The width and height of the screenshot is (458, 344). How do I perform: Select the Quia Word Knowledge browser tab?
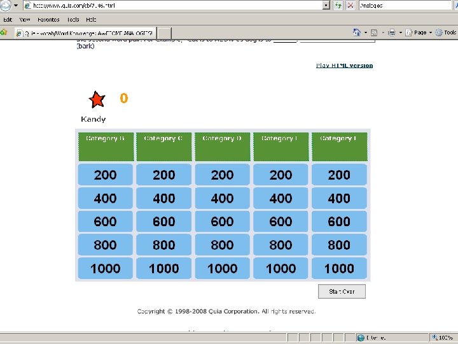pyautogui.click(x=85, y=33)
